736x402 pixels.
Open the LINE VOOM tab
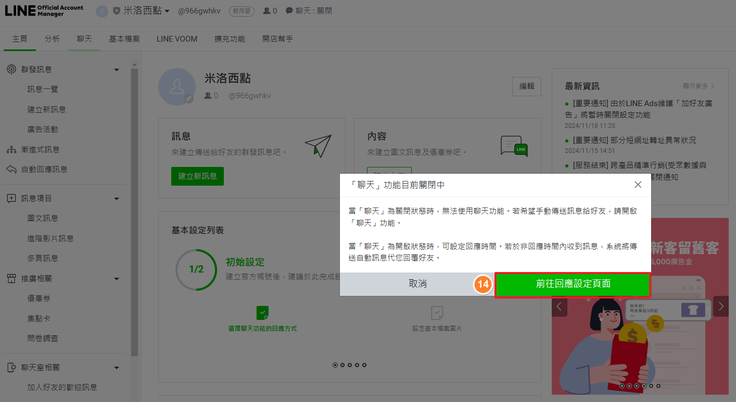177,39
